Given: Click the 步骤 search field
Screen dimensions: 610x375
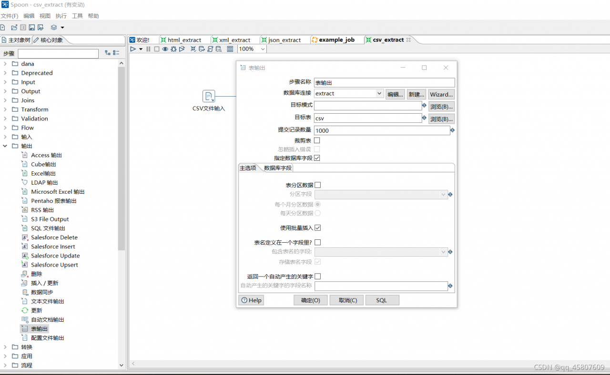Looking at the screenshot, I should 58,54.
